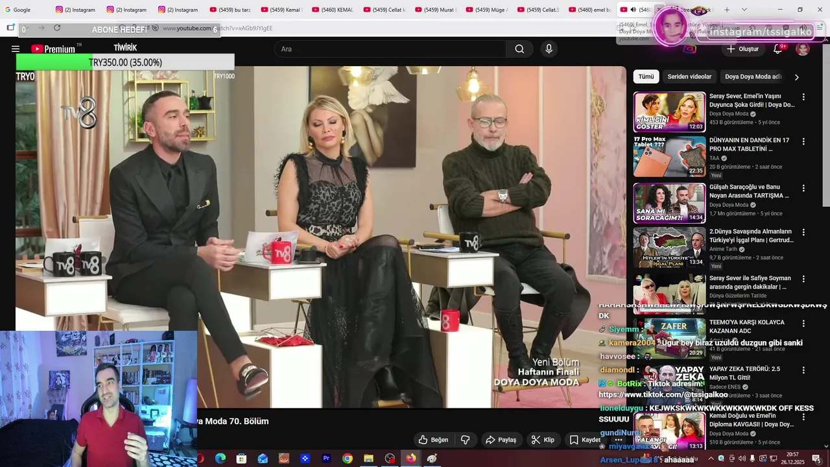830x467 pixels.
Task: Open options for 2.Dünya Savaşında video
Action: point(803,232)
